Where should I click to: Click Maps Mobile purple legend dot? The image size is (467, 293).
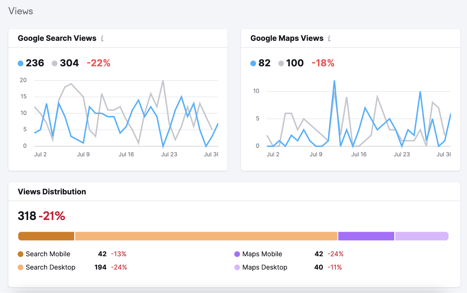tap(237, 254)
